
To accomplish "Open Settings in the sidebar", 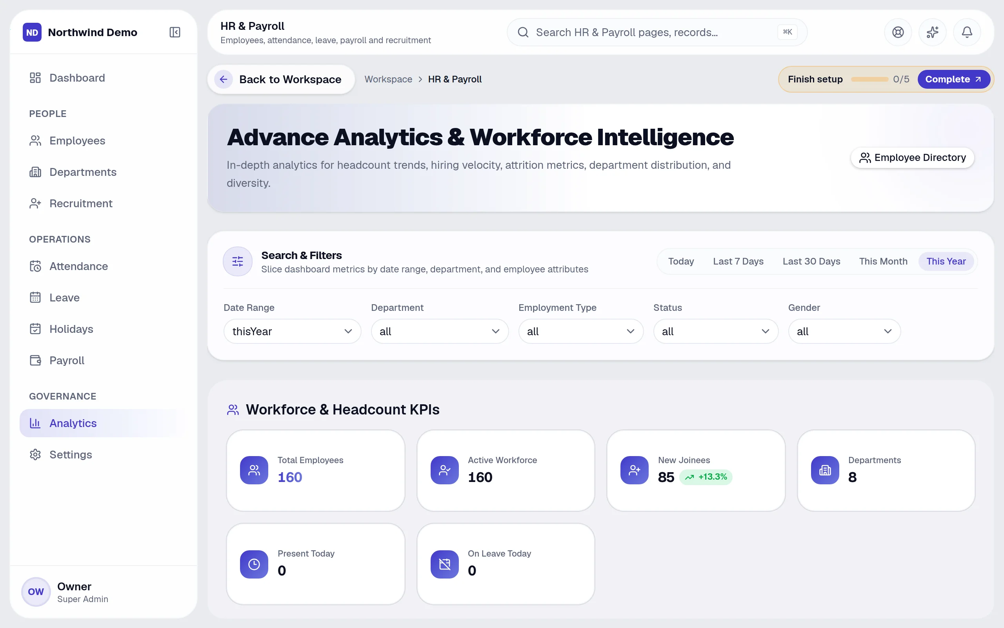I will pyautogui.click(x=103, y=455).
